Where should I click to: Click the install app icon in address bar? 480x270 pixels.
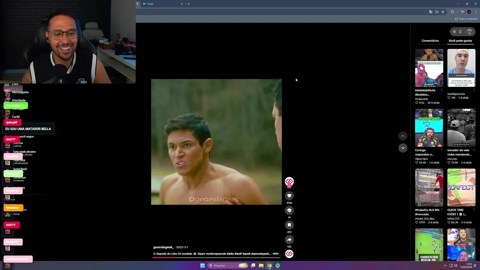[437, 12]
